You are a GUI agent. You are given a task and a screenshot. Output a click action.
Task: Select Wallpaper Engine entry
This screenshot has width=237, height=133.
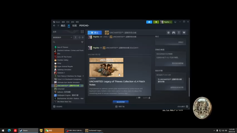coord(68,95)
